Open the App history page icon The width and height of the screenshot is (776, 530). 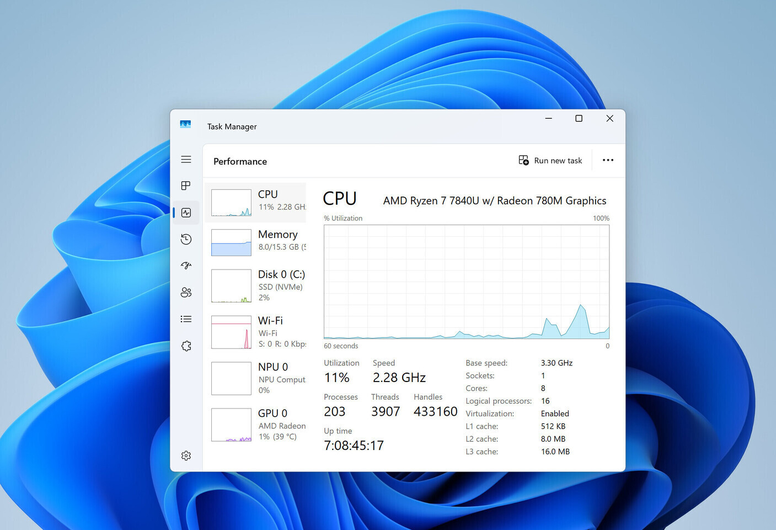click(x=186, y=239)
